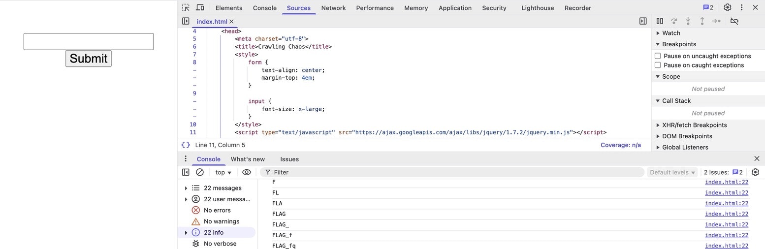Enable Pause on caught exceptions
765x249 pixels.
tap(658, 65)
